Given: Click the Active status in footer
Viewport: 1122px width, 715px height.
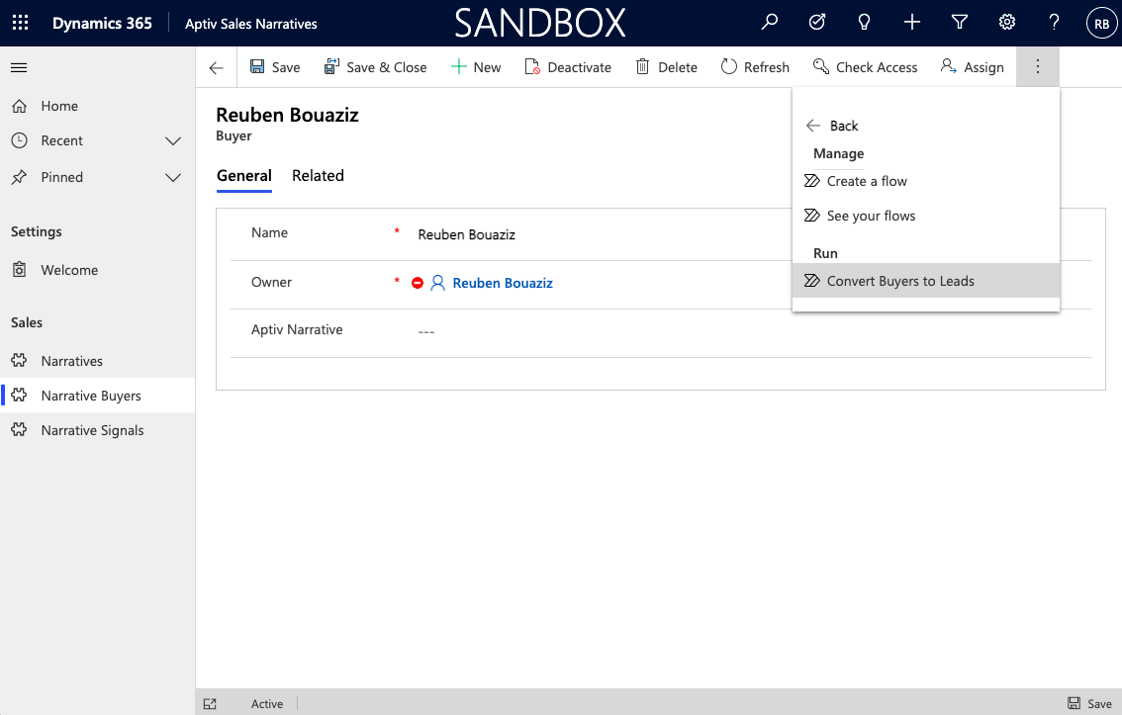Looking at the screenshot, I should click(267, 703).
